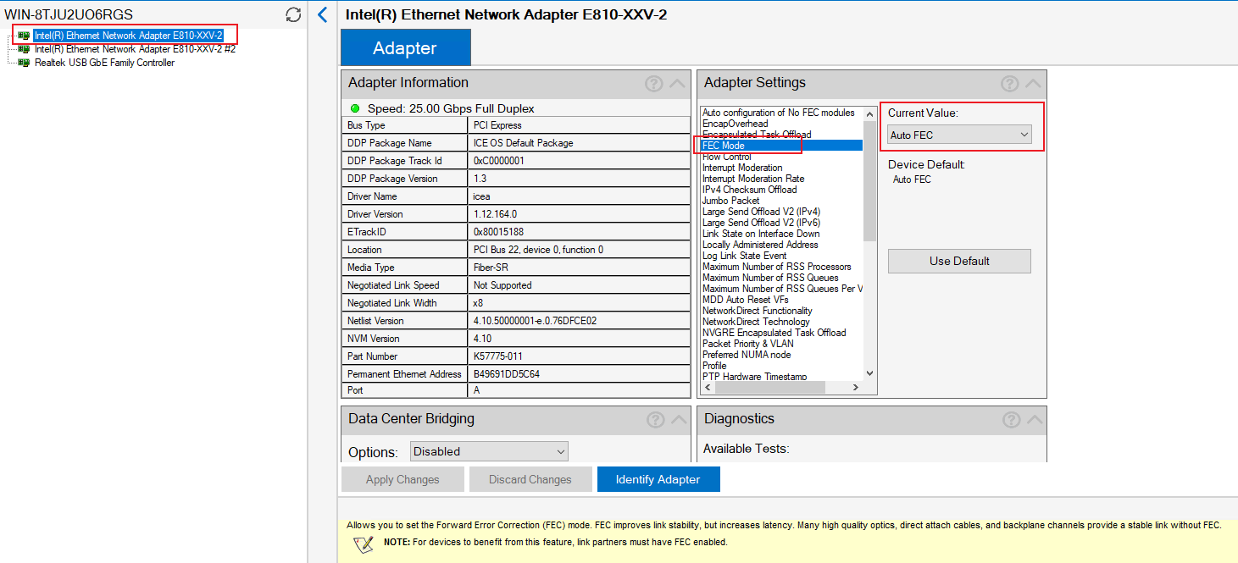
Task: Select the Locally Administered Address setting
Action: click(760, 245)
